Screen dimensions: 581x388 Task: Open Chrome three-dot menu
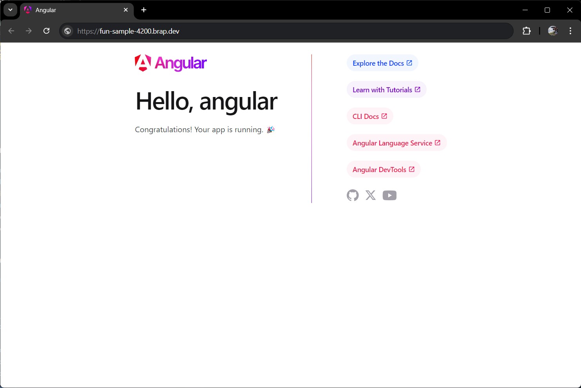click(x=570, y=31)
